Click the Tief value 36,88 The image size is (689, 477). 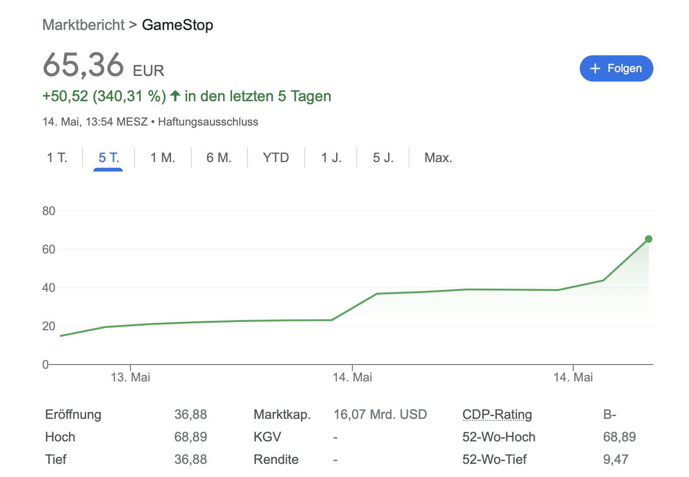(x=191, y=460)
